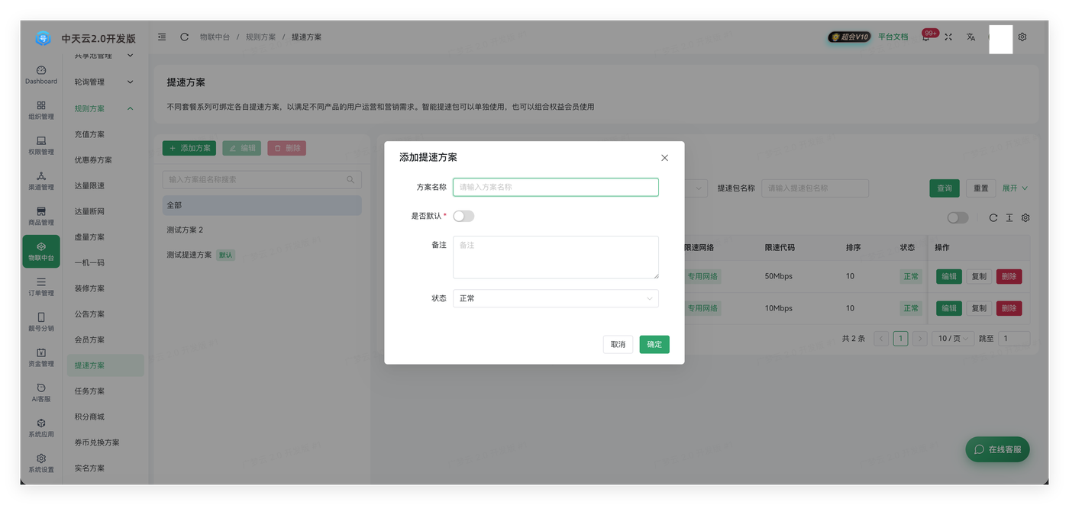Select 提速方案 menu item

click(x=105, y=365)
